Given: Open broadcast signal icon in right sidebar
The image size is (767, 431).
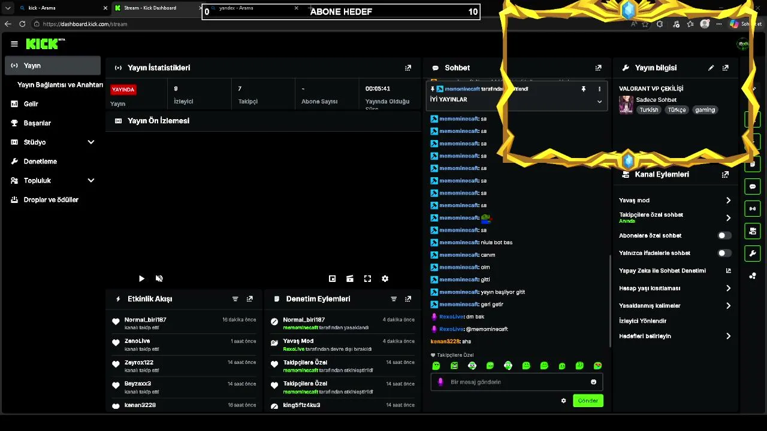Looking at the screenshot, I should [753, 208].
